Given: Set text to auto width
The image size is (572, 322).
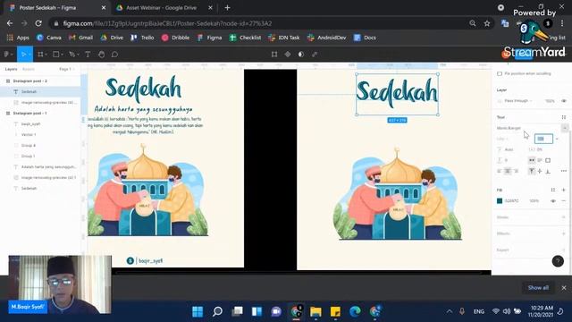Looking at the screenshot, I should (x=532, y=160).
